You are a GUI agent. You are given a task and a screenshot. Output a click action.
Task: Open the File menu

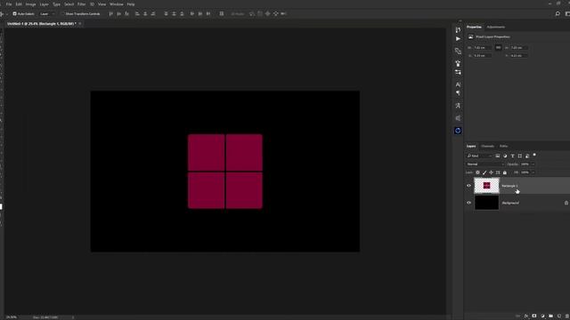(9, 4)
